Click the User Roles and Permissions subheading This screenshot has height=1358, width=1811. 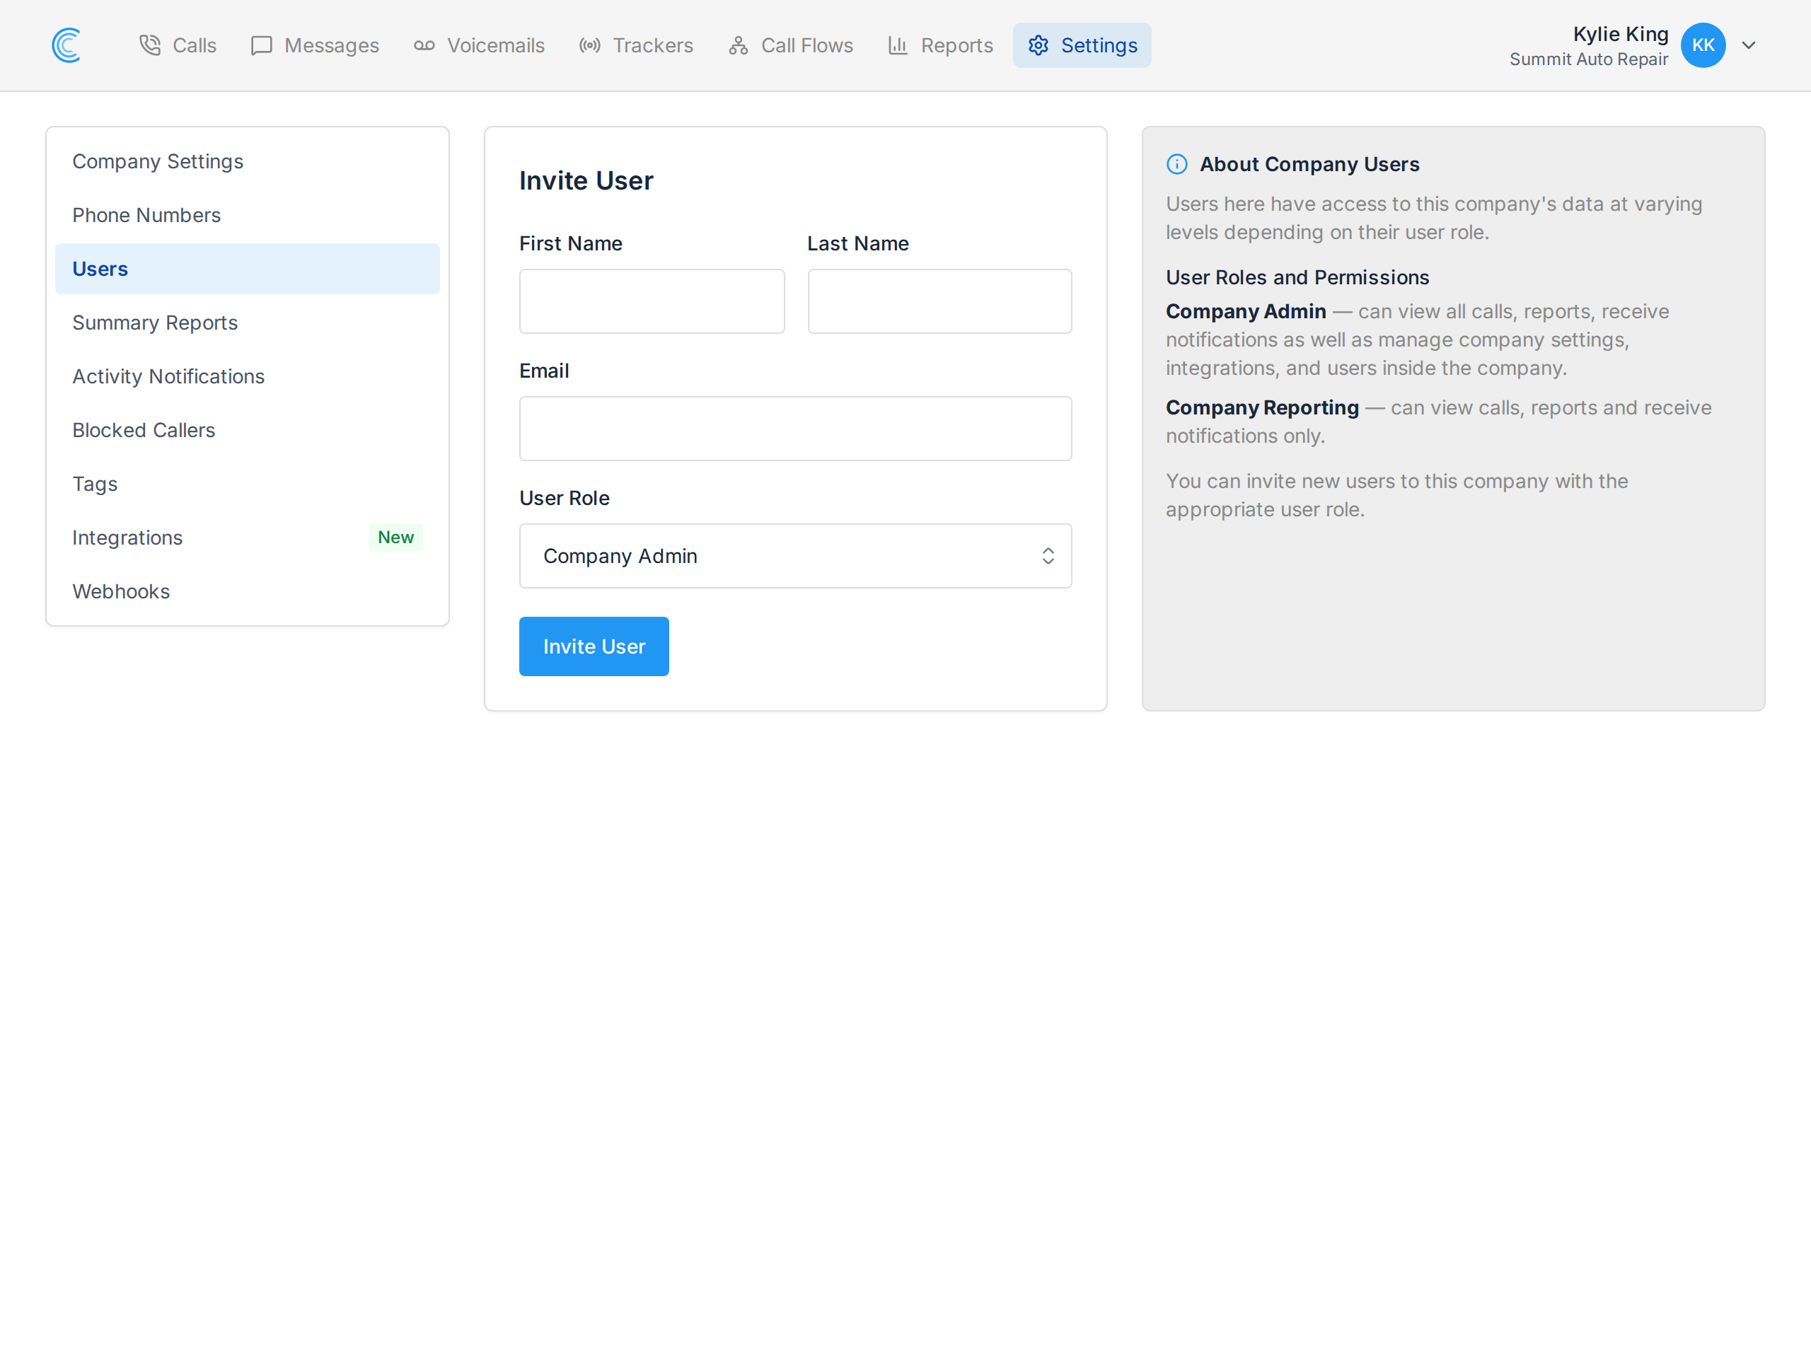tap(1297, 277)
